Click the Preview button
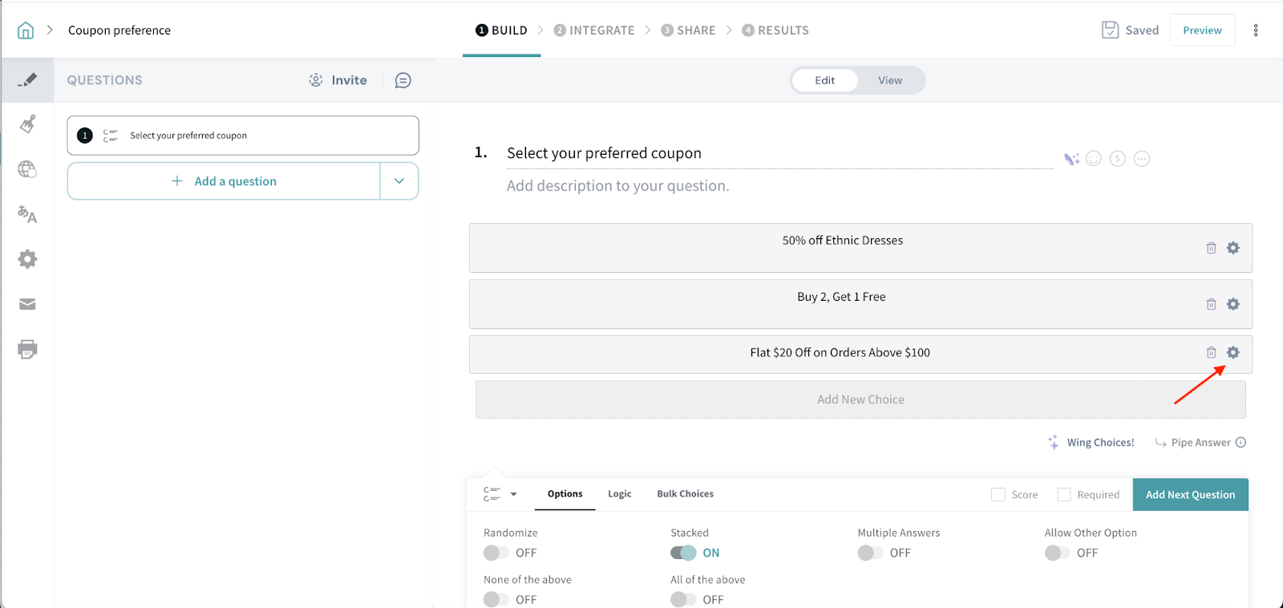1283x608 pixels. 1202,30
